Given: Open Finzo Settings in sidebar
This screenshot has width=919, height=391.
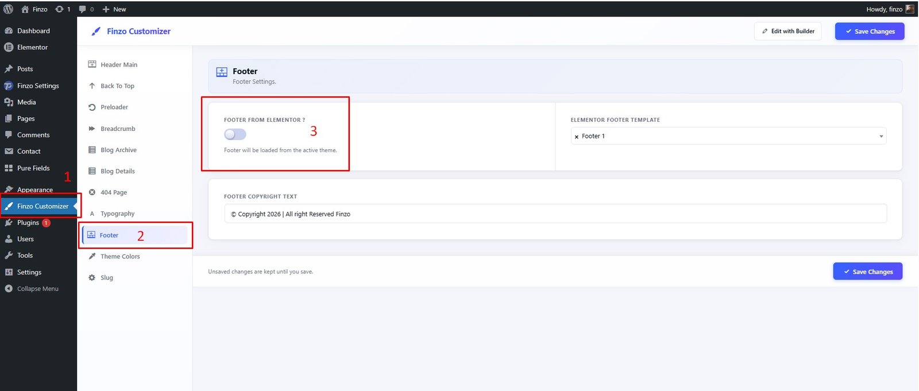Looking at the screenshot, I should point(38,86).
